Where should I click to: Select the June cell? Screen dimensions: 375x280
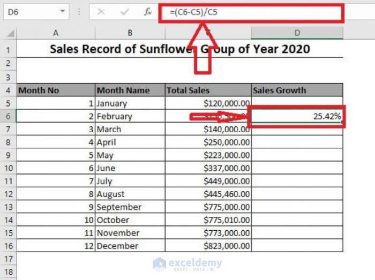(x=130, y=168)
